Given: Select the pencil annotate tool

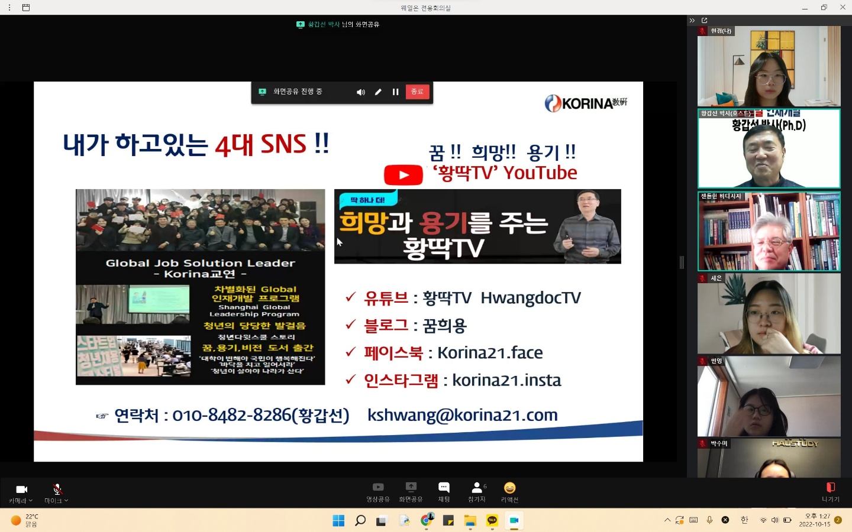Looking at the screenshot, I should pyautogui.click(x=378, y=92).
